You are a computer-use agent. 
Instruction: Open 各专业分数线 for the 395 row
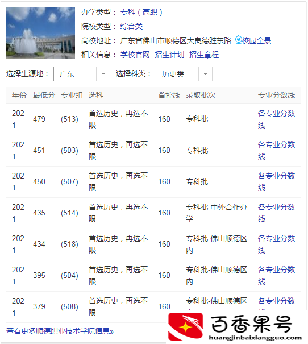(x=276, y=276)
